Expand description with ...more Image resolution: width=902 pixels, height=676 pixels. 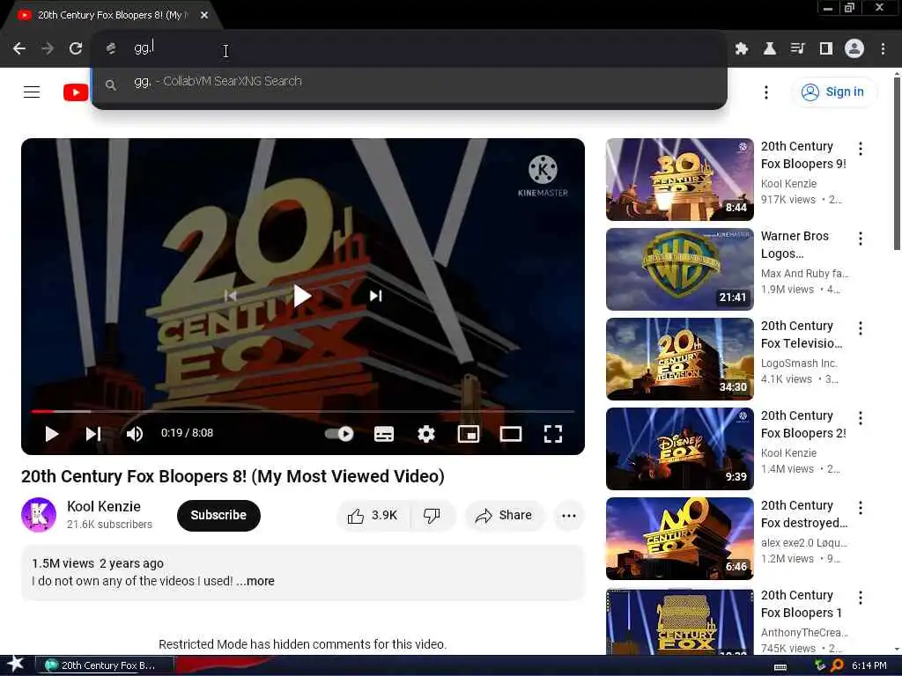[255, 581]
